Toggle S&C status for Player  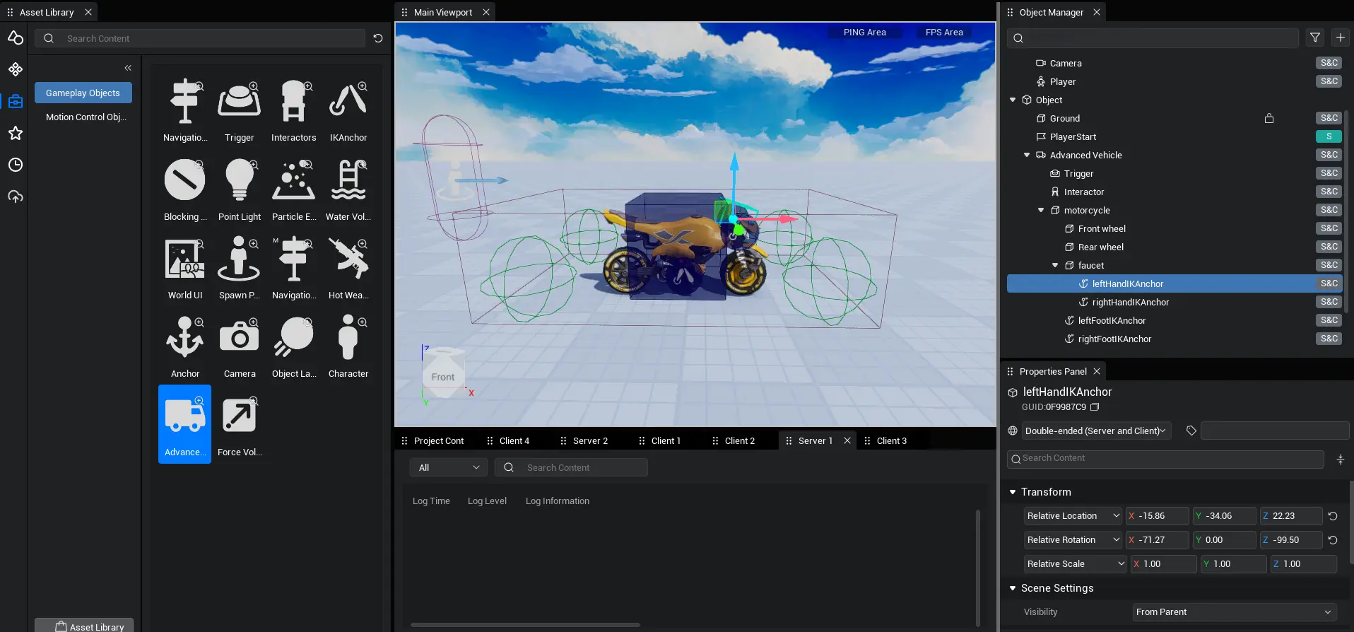click(x=1329, y=81)
